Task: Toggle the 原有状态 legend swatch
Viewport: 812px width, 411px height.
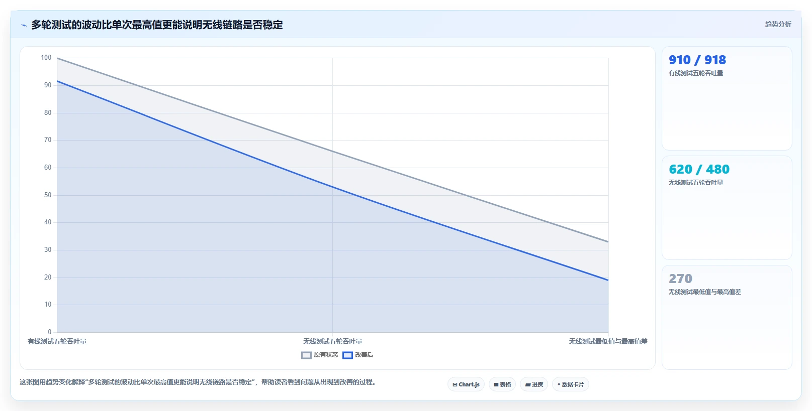Action: coord(306,355)
